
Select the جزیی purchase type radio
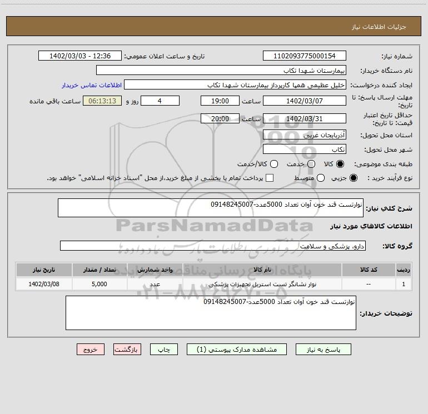click(353, 178)
